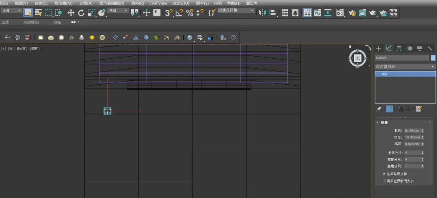This screenshot has width=437, height=198.
Task: Open the Schematic View icon
Action: tap(328, 13)
